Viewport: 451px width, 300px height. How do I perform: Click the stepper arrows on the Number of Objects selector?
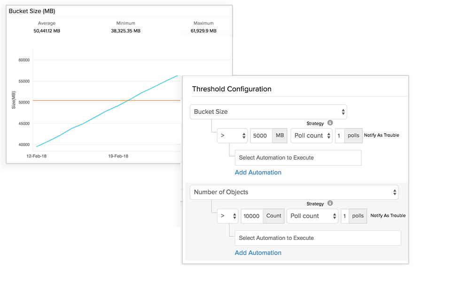(396, 192)
